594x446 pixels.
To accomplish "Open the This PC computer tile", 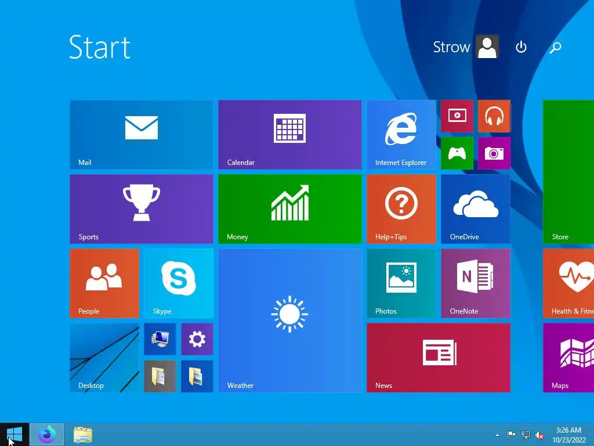I will coord(160,339).
